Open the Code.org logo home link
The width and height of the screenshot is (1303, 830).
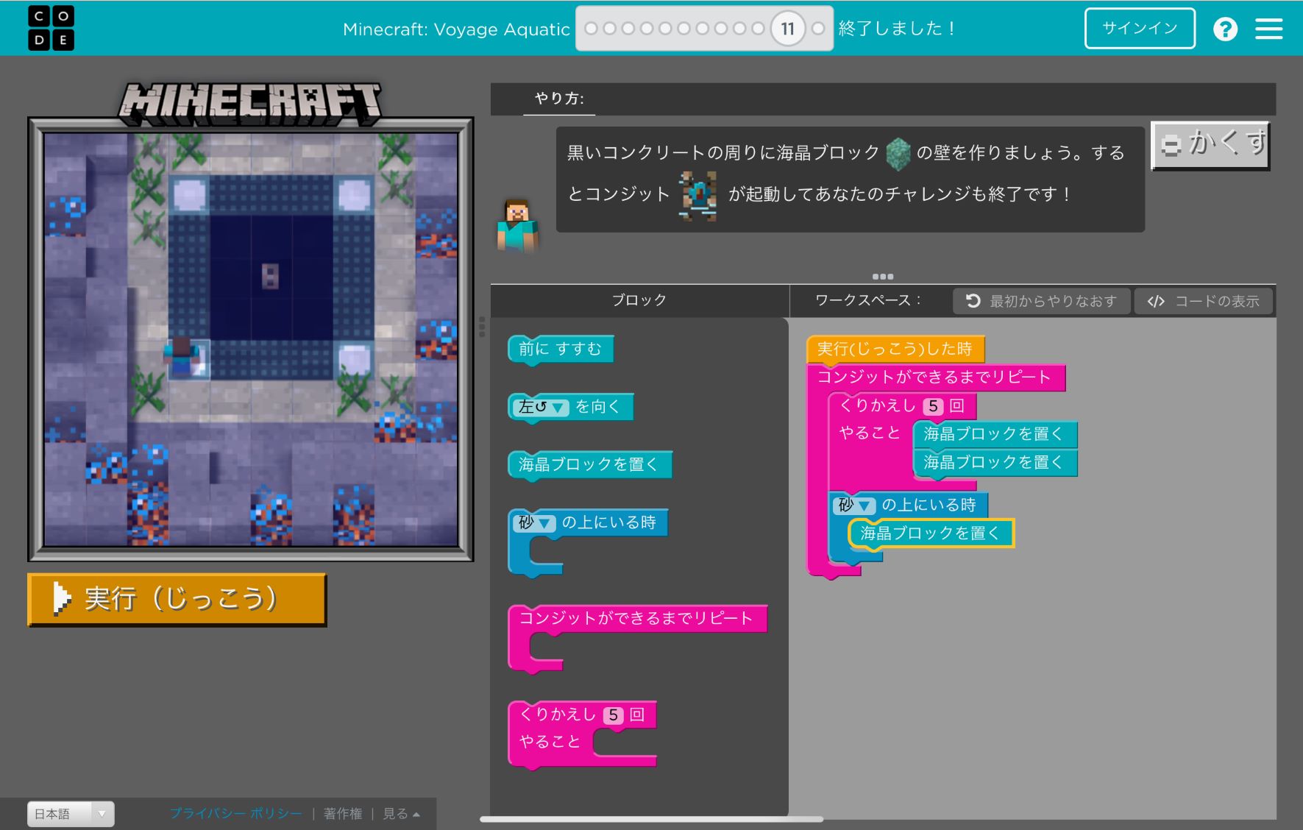(x=51, y=28)
